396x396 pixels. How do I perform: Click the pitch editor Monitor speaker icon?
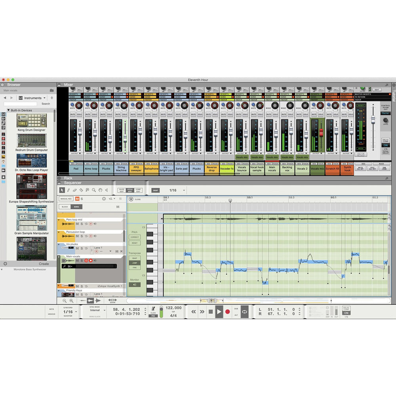click(134, 284)
